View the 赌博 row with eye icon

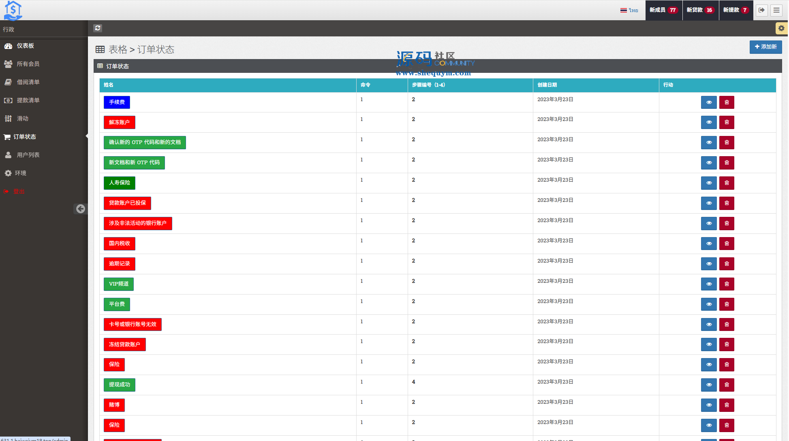click(x=709, y=405)
